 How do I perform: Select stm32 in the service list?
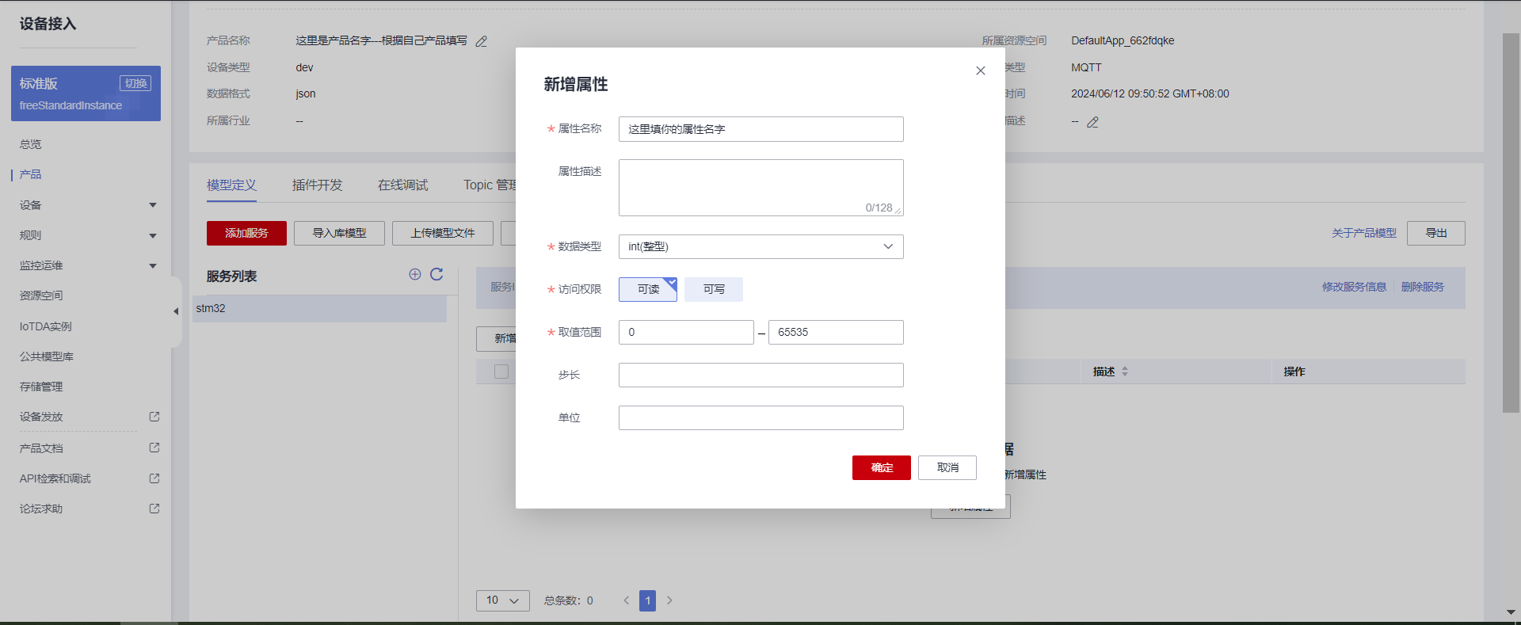319,309
